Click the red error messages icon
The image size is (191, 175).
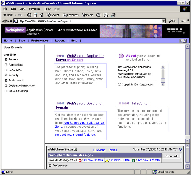click(80, 161)
